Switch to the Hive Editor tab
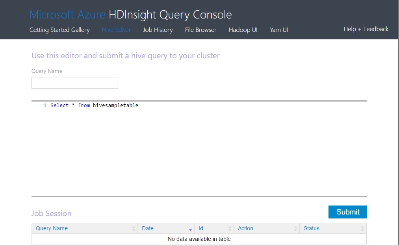 click(116, 30)
